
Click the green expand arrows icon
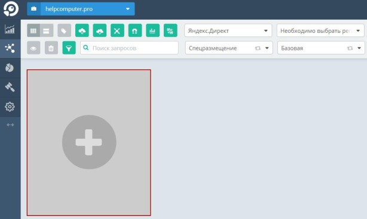pyautogui.click(x=117, y=31)
